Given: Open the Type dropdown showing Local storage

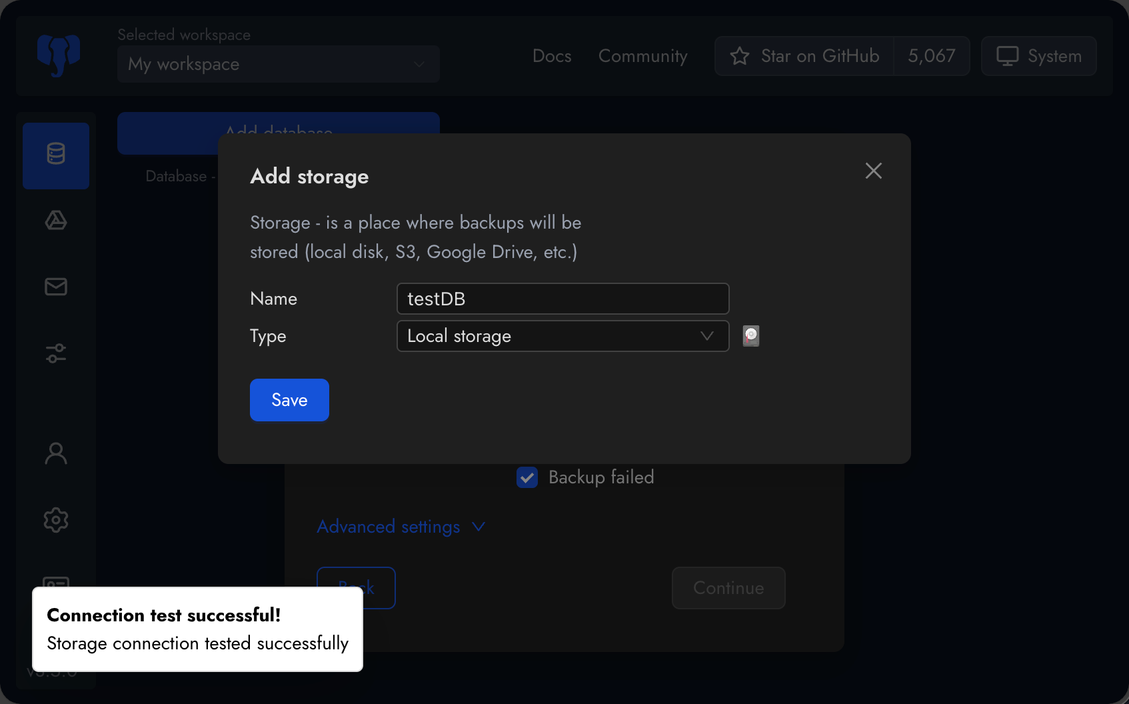Looking at the screenshot, I should (x=563, y=336).
